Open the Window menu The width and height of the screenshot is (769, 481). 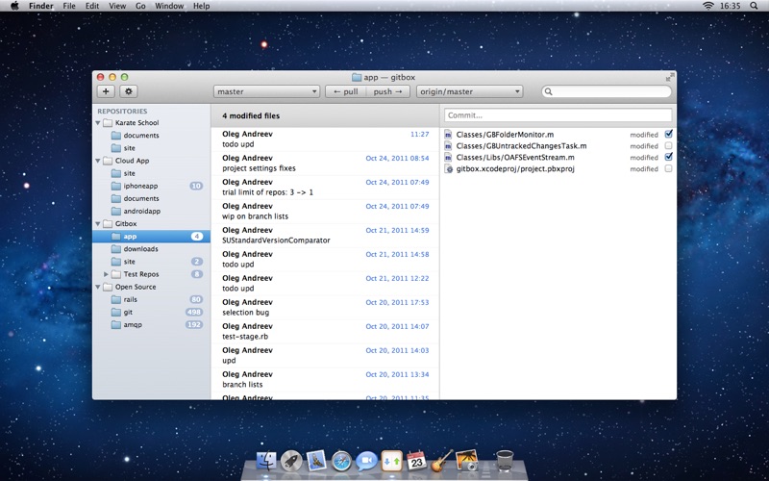[x=169, y=6]
